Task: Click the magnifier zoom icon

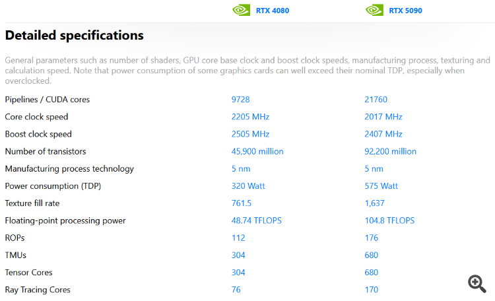Action: (x=477, y=284)
